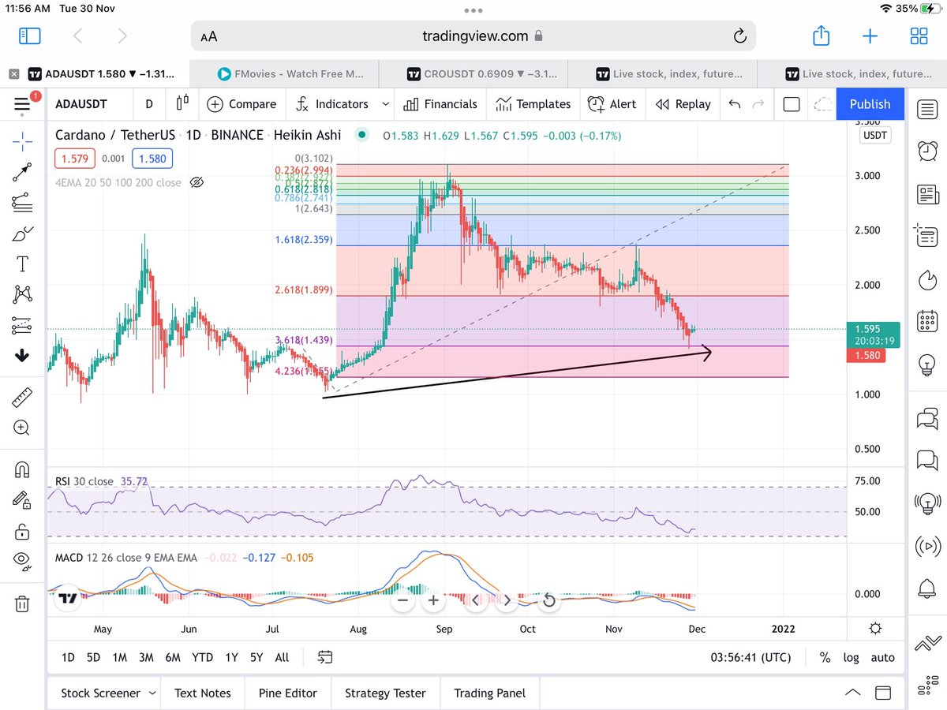Open the watchlist panel

927,110
